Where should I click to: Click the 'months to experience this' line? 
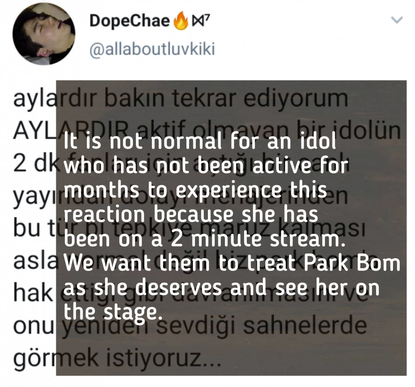pyautogui.click(x=195, y=191)
